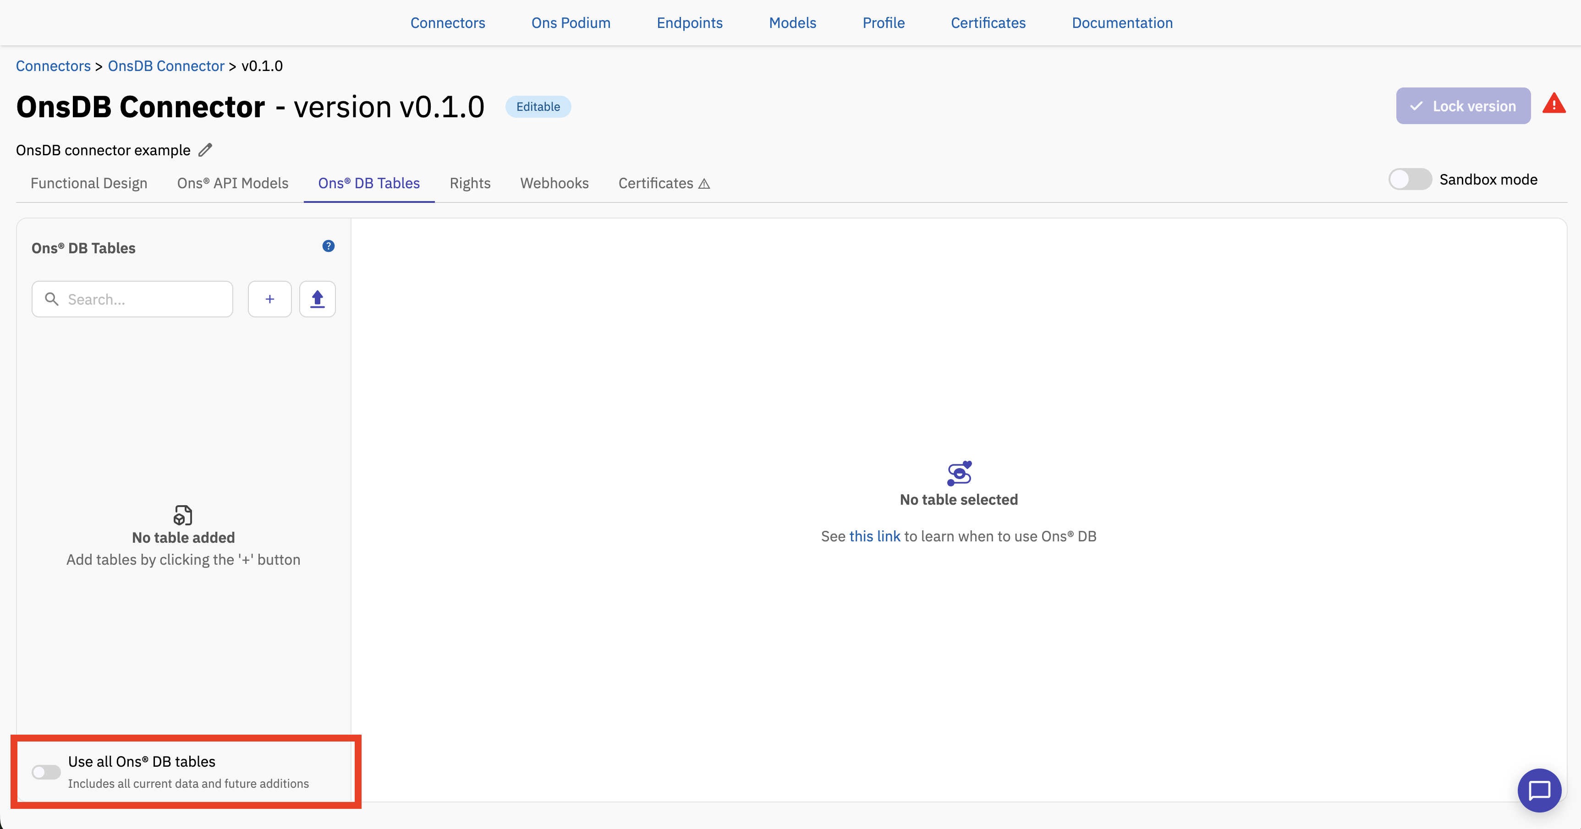Open the Certificates tab with warning
Viewport: 1581px width, 829px height.
[664, 183]
